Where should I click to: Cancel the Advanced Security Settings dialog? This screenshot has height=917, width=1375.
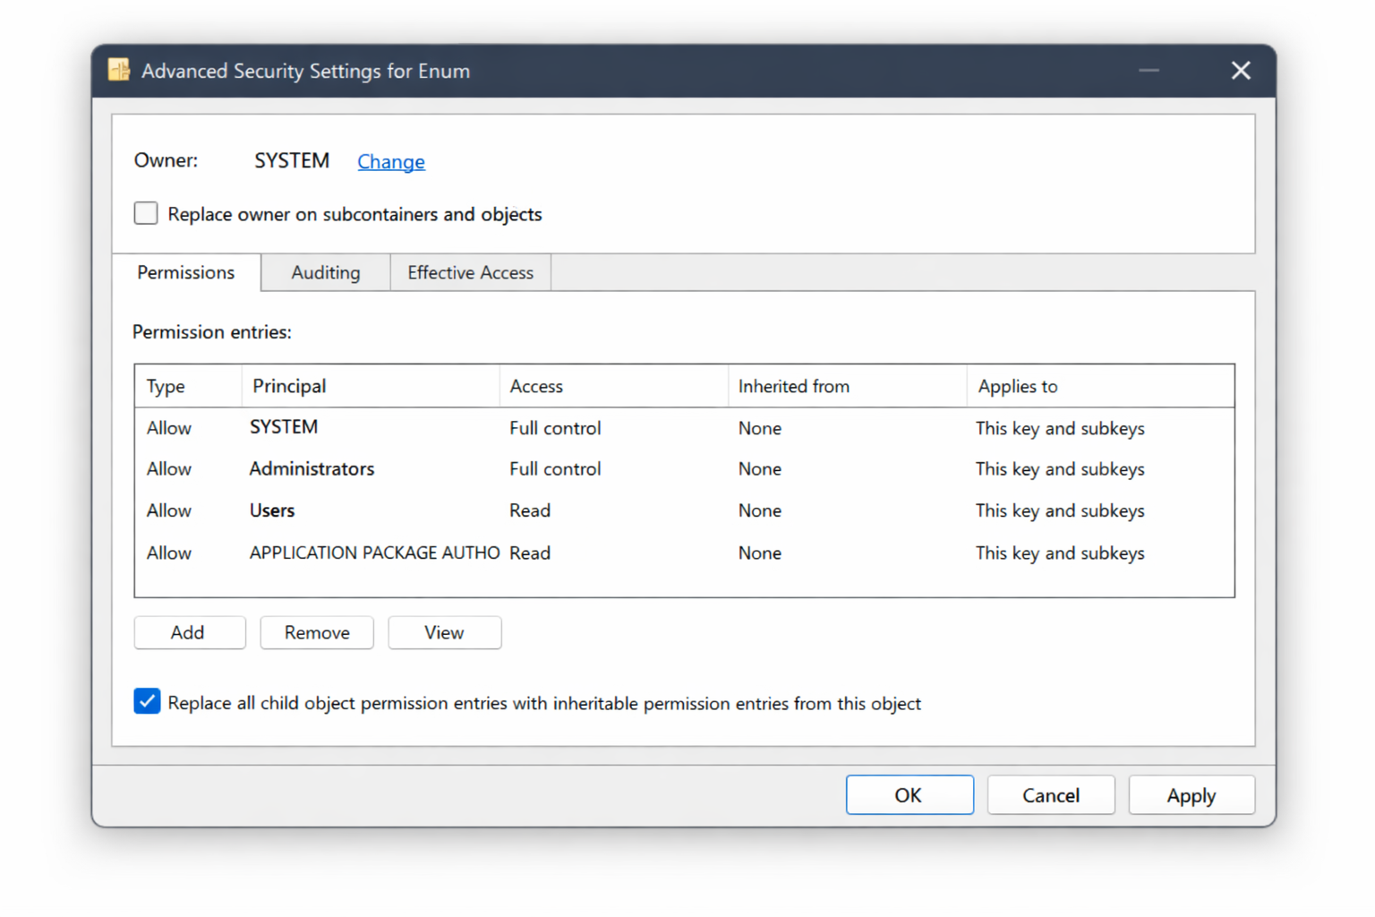[1050, 794]
